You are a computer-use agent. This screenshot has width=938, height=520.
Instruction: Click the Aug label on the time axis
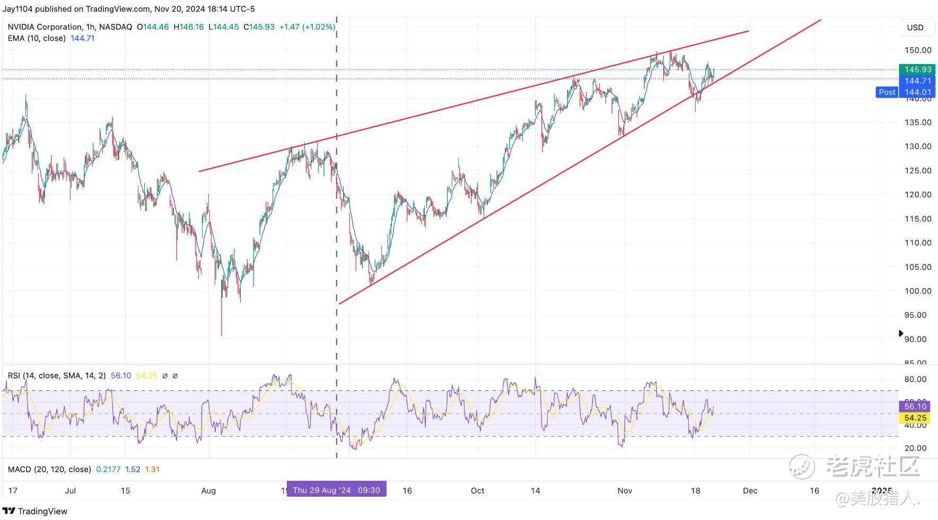click(x=208, y=490)
